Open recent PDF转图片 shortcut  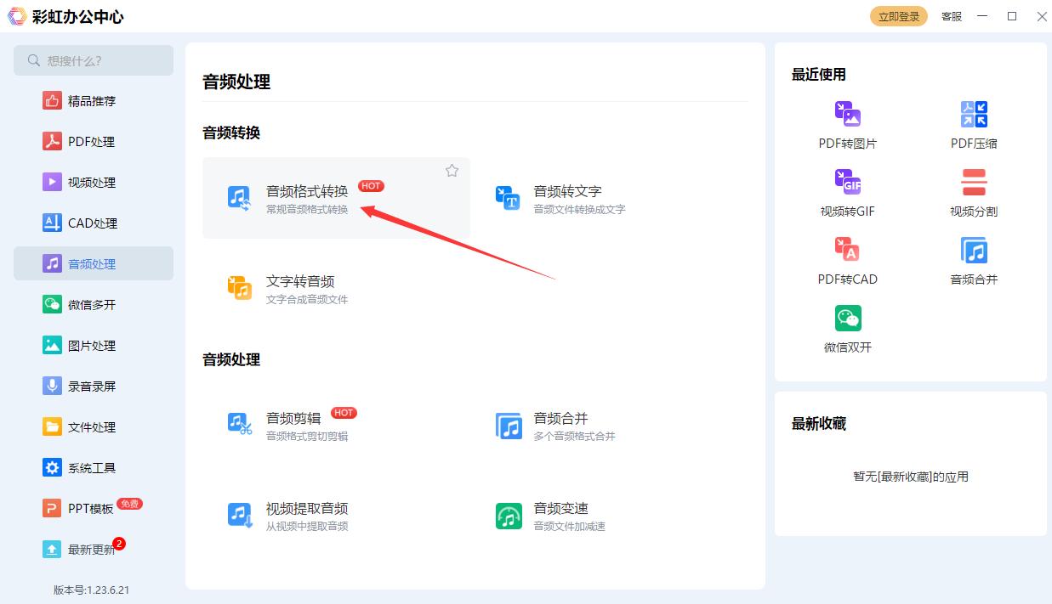click(847, 124)
